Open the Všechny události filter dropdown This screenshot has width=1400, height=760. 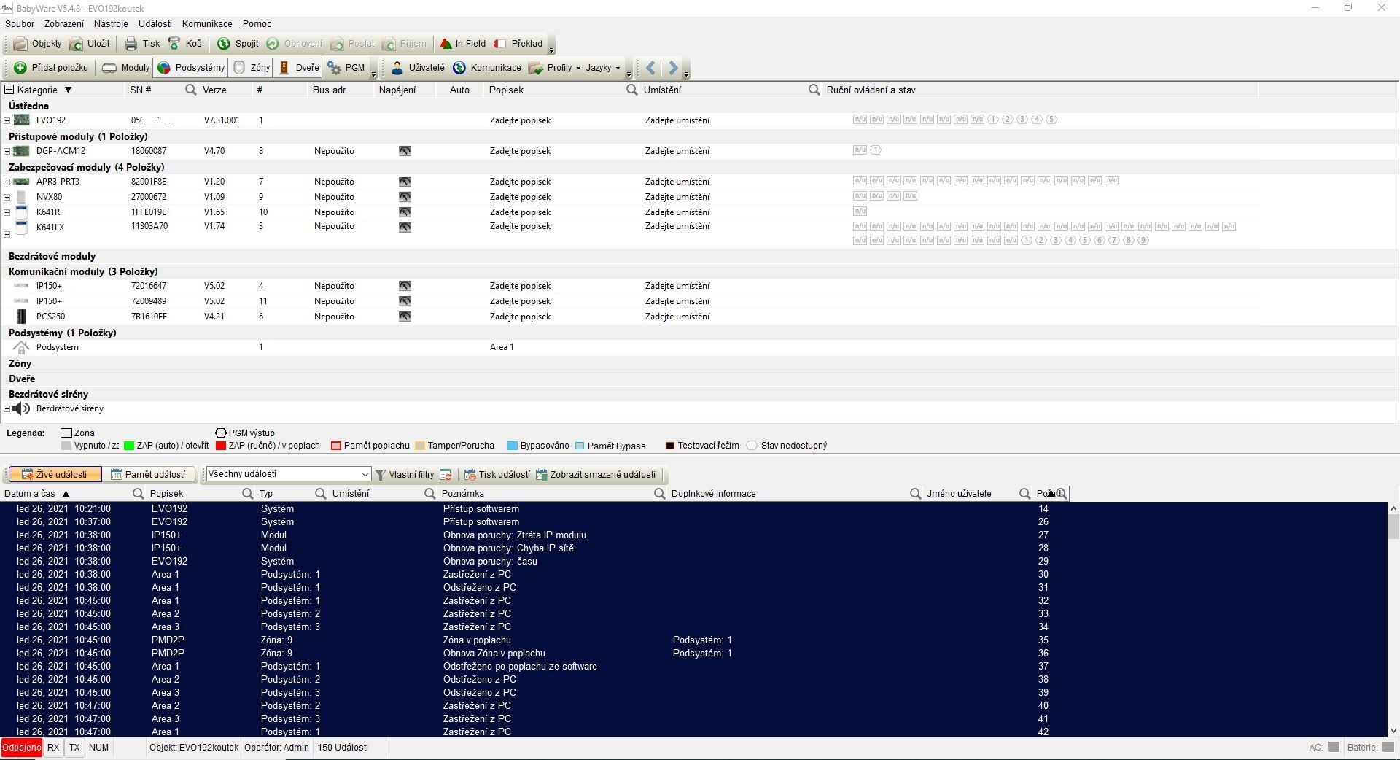pyautogui.click(x=365, y=474)
